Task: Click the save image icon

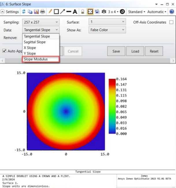Action: pyautogui.click(x=36, y=12)
